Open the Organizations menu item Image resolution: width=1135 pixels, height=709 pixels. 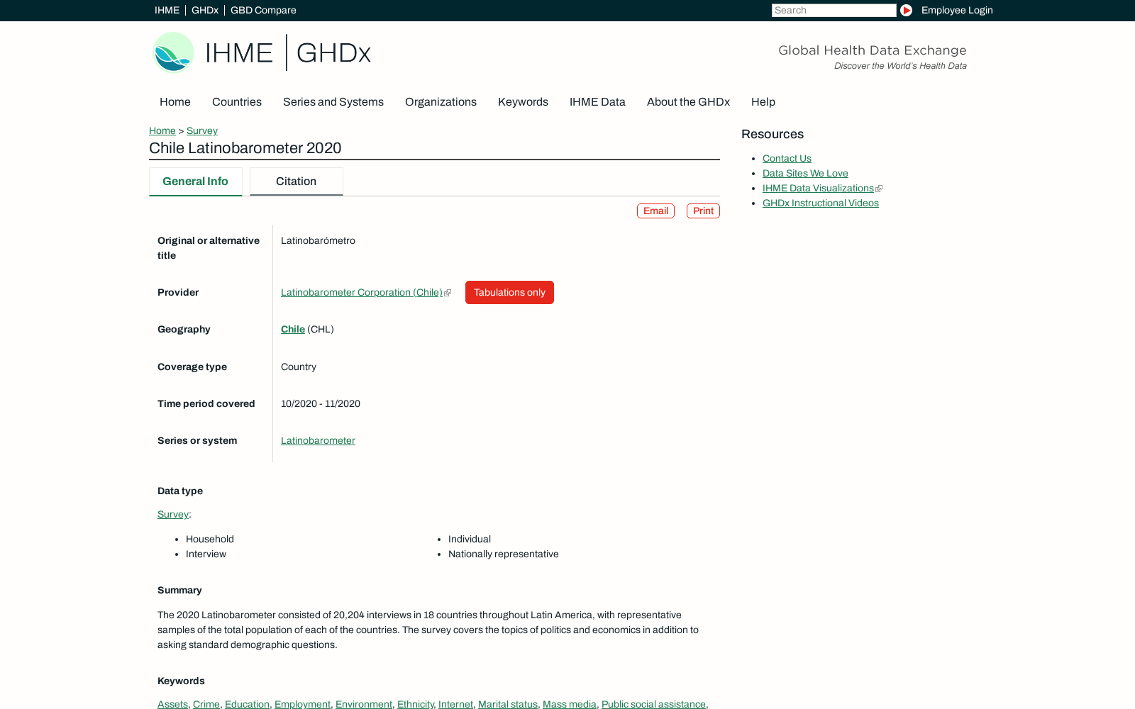441,102
